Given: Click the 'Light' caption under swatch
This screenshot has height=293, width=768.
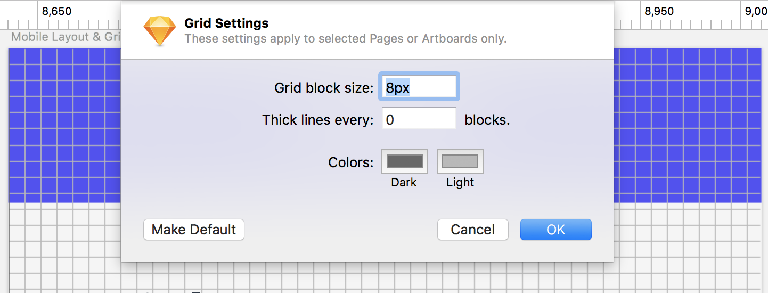Looking at the screenshot, I should pos(460,182).
